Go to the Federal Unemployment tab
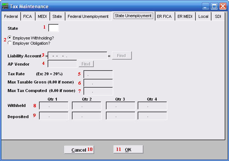229x161 pixels. click(88, 17)
